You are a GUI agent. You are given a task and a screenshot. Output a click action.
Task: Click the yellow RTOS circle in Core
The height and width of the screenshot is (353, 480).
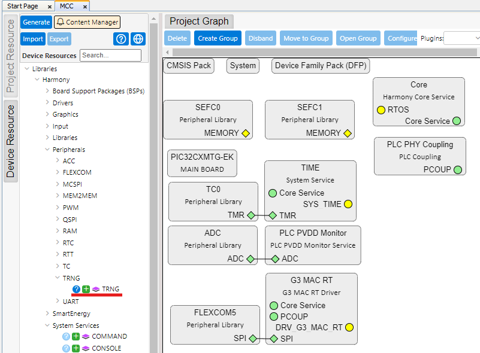[x=381, y=109]
